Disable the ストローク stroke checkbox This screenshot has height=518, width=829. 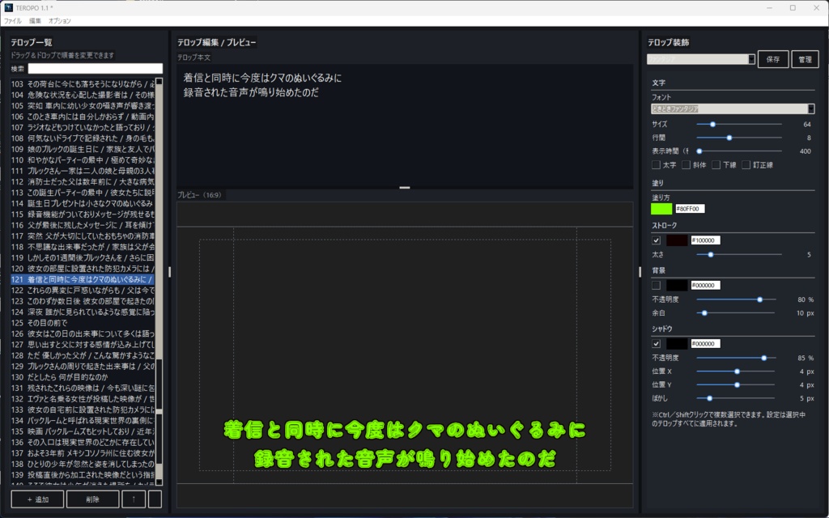click(656, 240)
